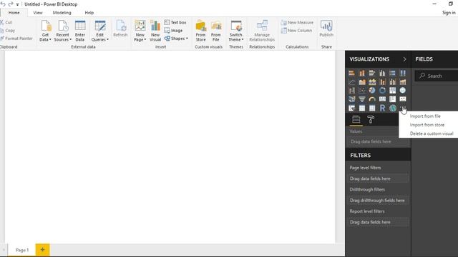Click the Publish button
This screenshot has height=257, width=458.
click(326, 29)
